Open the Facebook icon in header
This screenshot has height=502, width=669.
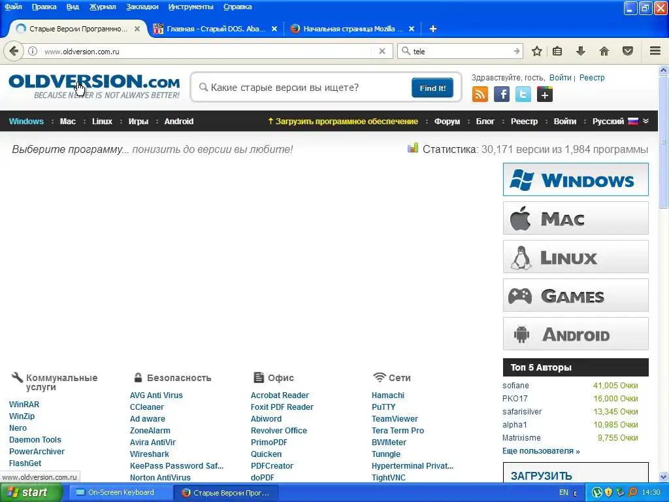tap(501, 94)
